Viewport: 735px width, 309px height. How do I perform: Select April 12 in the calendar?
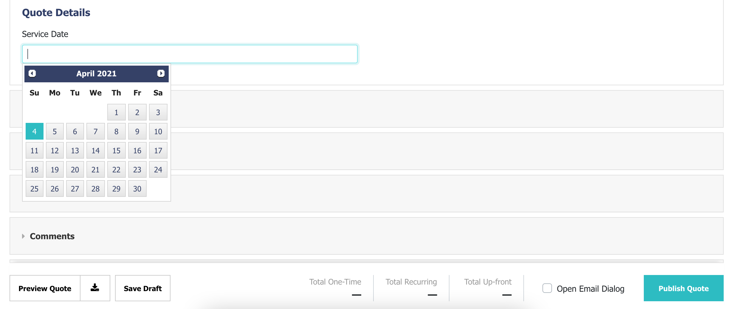pyautogui.click(x=55, y=151)
